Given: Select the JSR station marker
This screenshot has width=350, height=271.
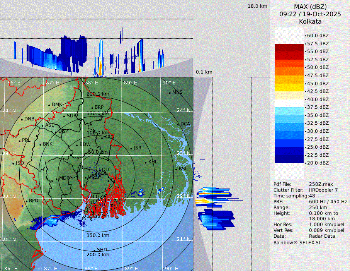Looking at the screenshot, I should pyautogui.click(x=131, y=149).
